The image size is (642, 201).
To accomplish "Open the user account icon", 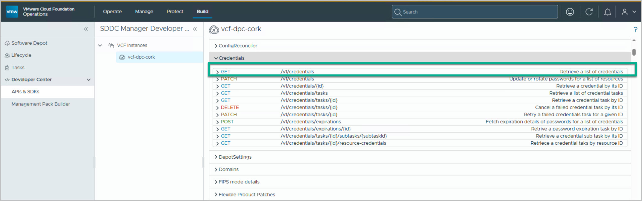I will (x=625, y=12).
